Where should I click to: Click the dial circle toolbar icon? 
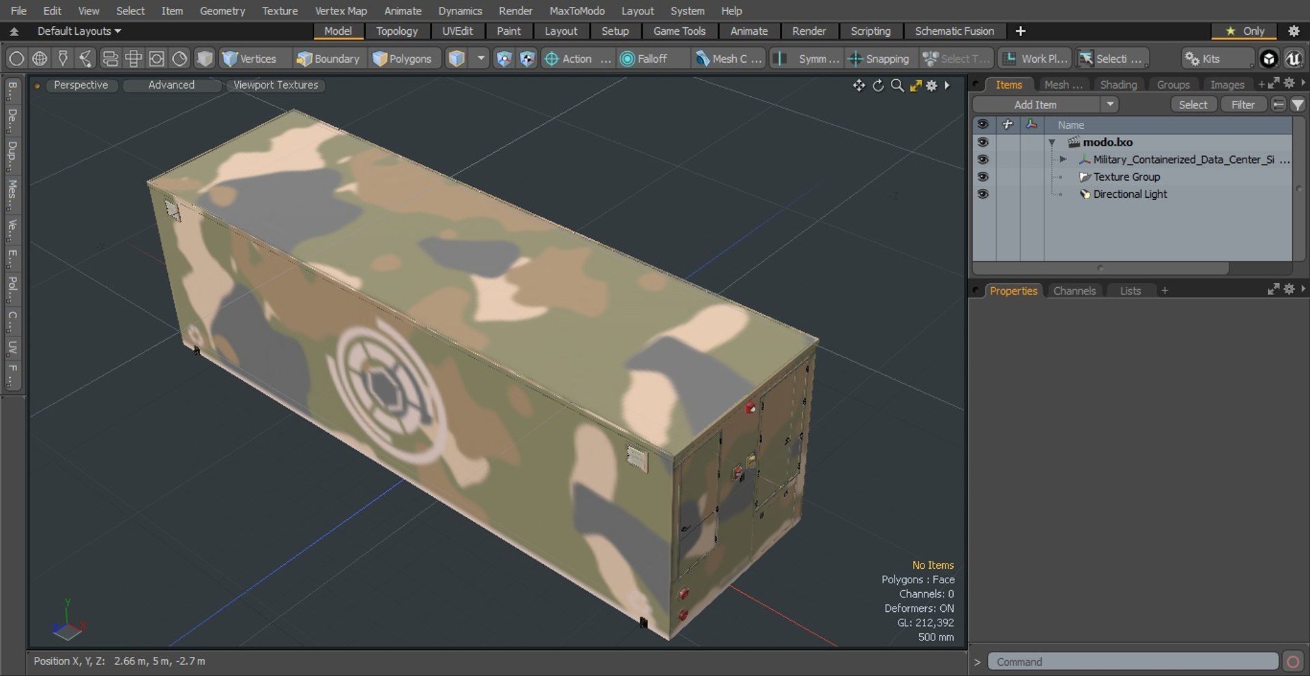click(179, 59)
